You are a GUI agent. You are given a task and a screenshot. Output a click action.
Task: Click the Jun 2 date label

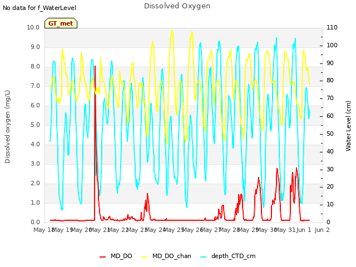point(322,230)
